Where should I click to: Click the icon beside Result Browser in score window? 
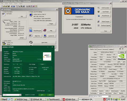[99, 16]
